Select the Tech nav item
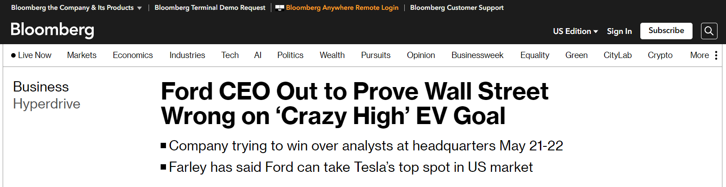The height and width of the screenshot is (187, 726). coord(230,55)
